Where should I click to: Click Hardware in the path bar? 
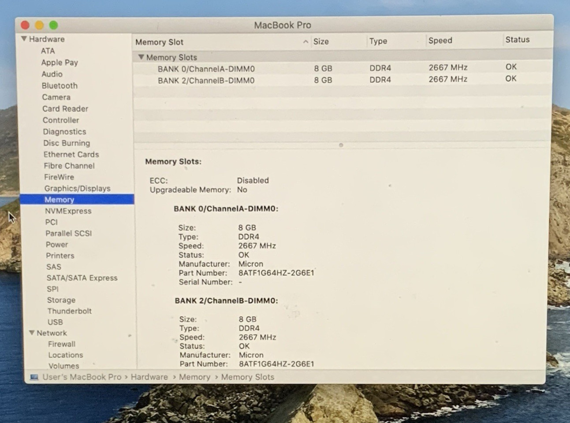(149, 377)
